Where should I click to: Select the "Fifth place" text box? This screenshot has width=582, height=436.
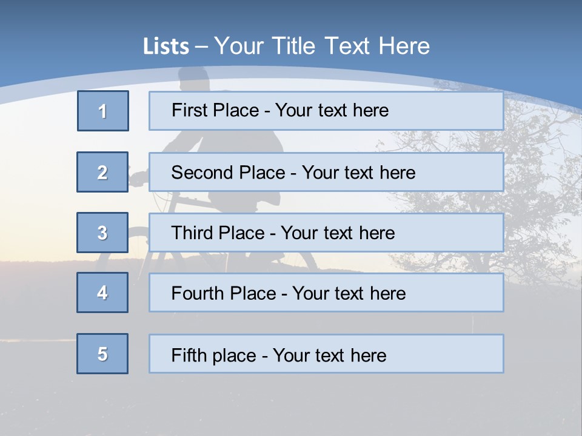[326, 354]
